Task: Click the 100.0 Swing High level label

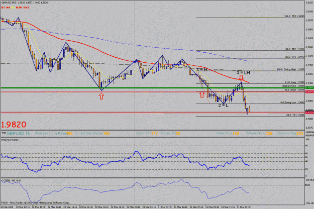Action: click(x=291, y=69)
